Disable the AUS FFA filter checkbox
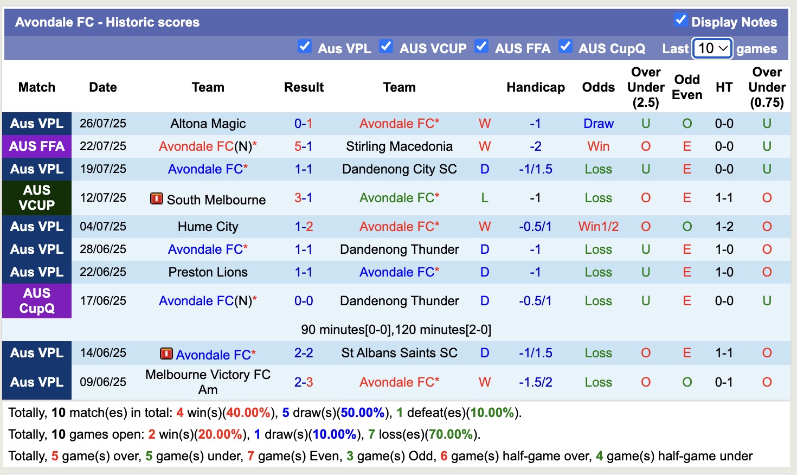 click(x=481, y=47)
